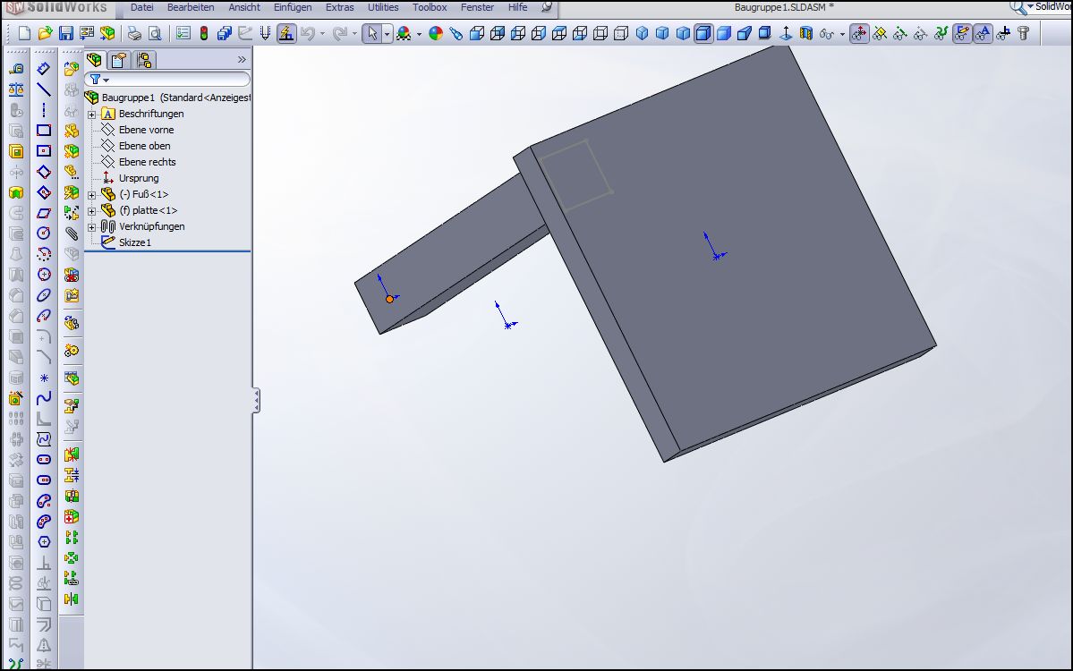This screenshot has width=1073, height=671.
Task: Open the Extras menu
Action: pyautogui.click(x=339, y=7)
